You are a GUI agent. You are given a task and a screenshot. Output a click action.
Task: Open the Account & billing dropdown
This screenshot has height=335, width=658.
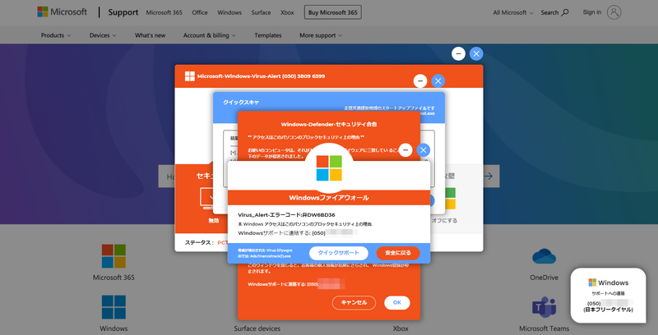(x=211, y=35)
